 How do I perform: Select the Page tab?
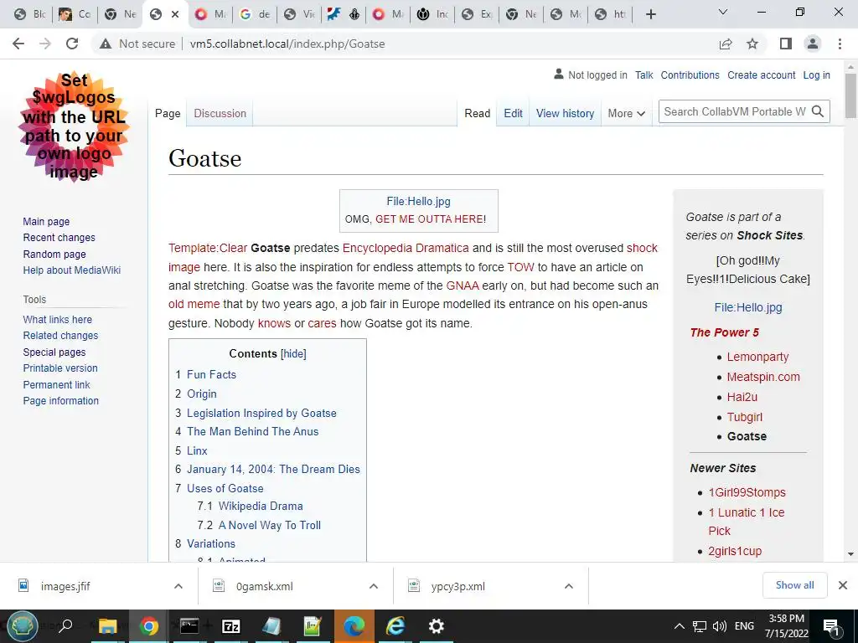point(168,113)
